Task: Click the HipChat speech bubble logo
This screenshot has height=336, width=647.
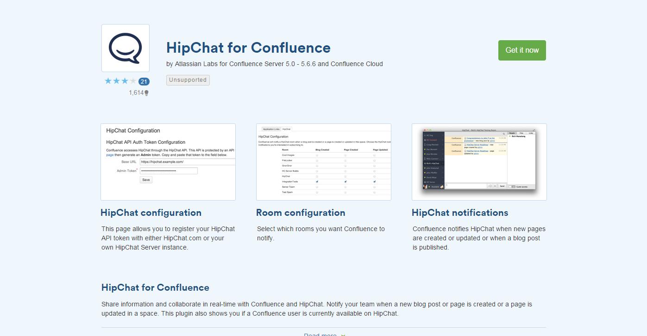Action: (x=126, y=48)
